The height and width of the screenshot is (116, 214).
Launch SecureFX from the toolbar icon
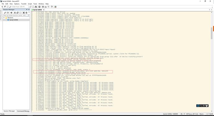click(x=56, y=7)
